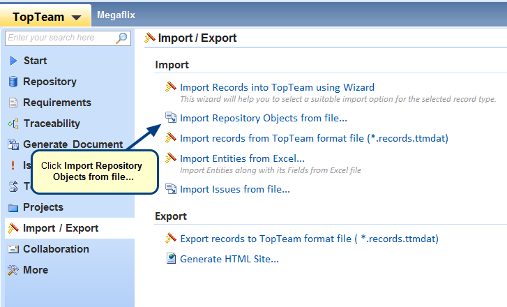507x307 pixels.
Task: Click Import Repository Objects from file link
Action: [x=264, y=118]
